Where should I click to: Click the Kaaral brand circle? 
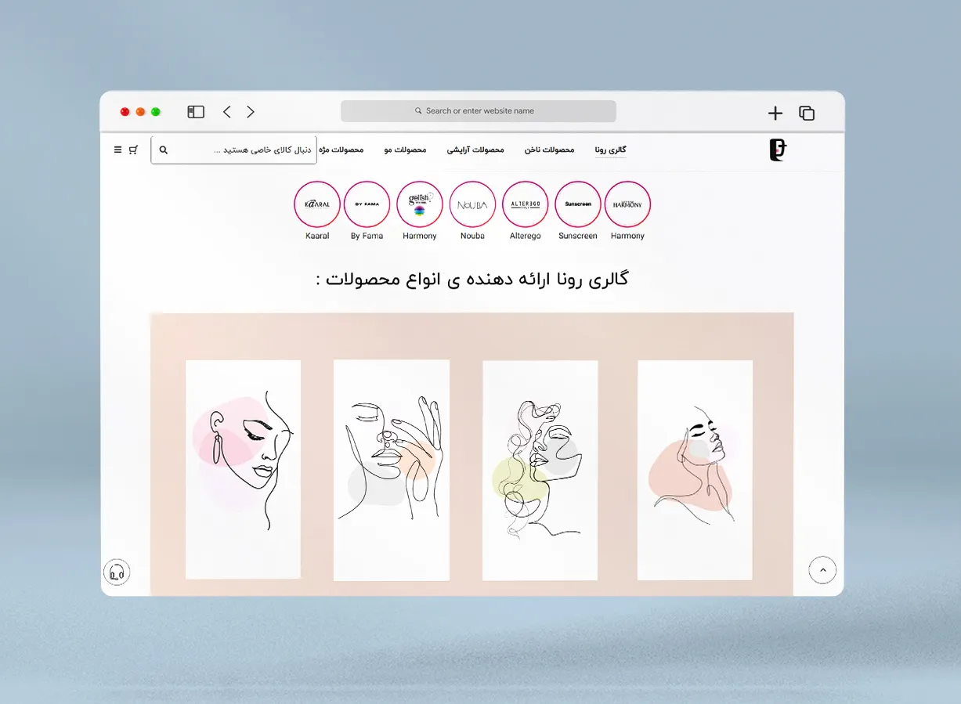(317, 204)
